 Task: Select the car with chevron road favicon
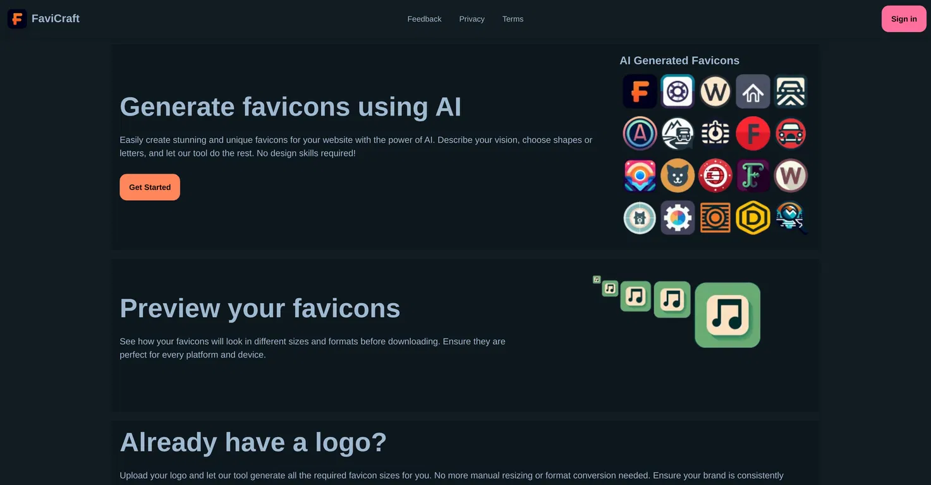point(791,92)
